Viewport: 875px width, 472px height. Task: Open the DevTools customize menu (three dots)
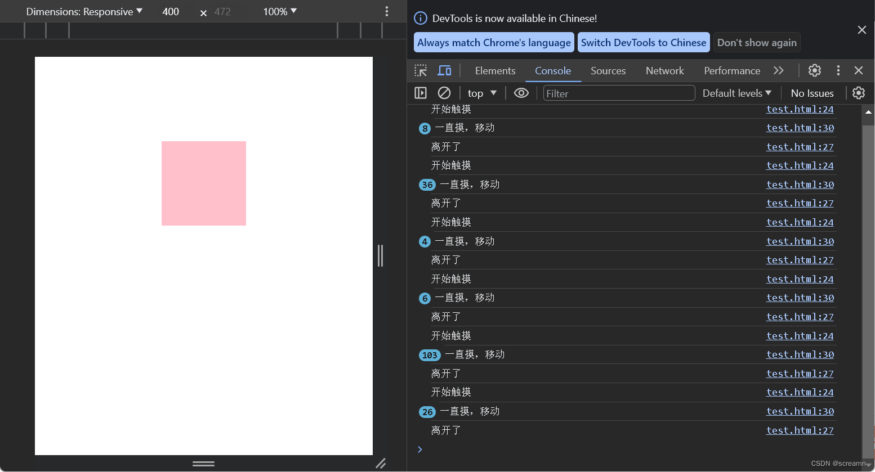(x=838, y=70)
